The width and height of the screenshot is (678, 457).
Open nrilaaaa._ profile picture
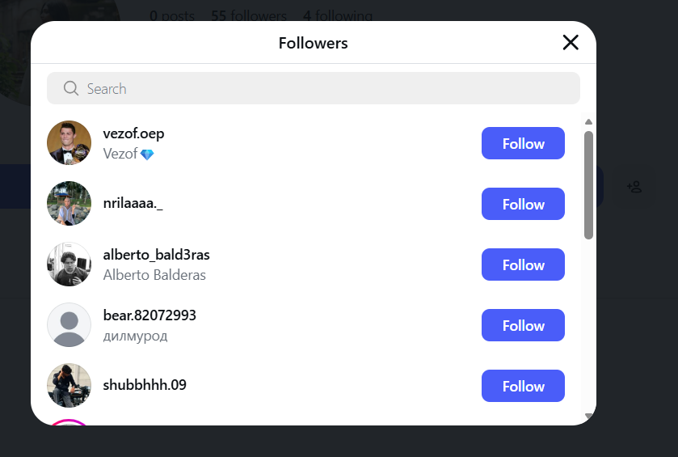[69, 204]
